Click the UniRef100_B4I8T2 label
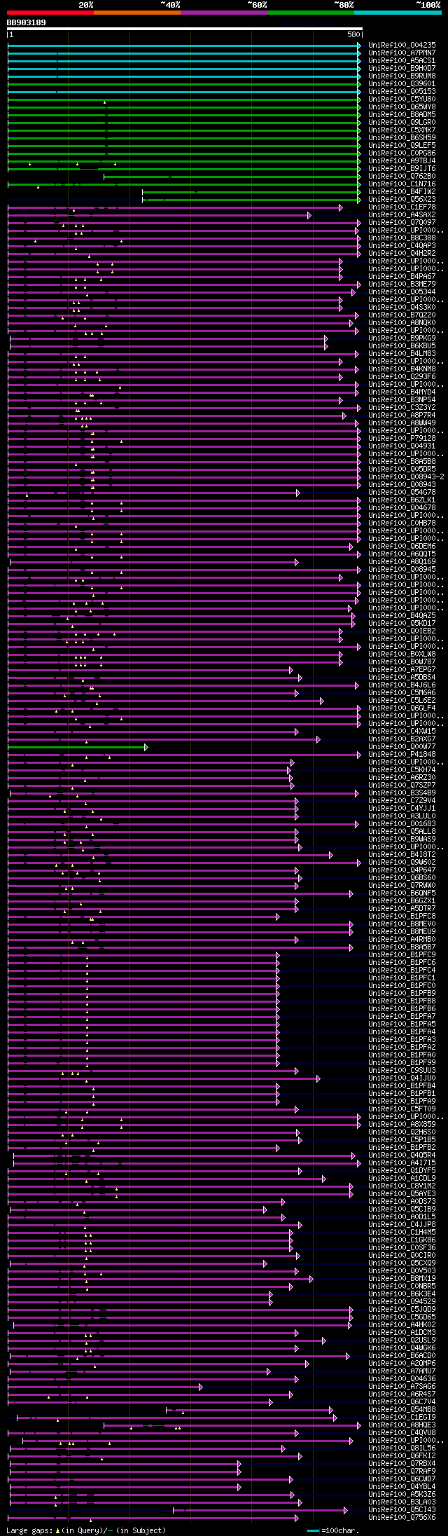Viewport: 448px width, 1536px height. click(x=402, y=854)
